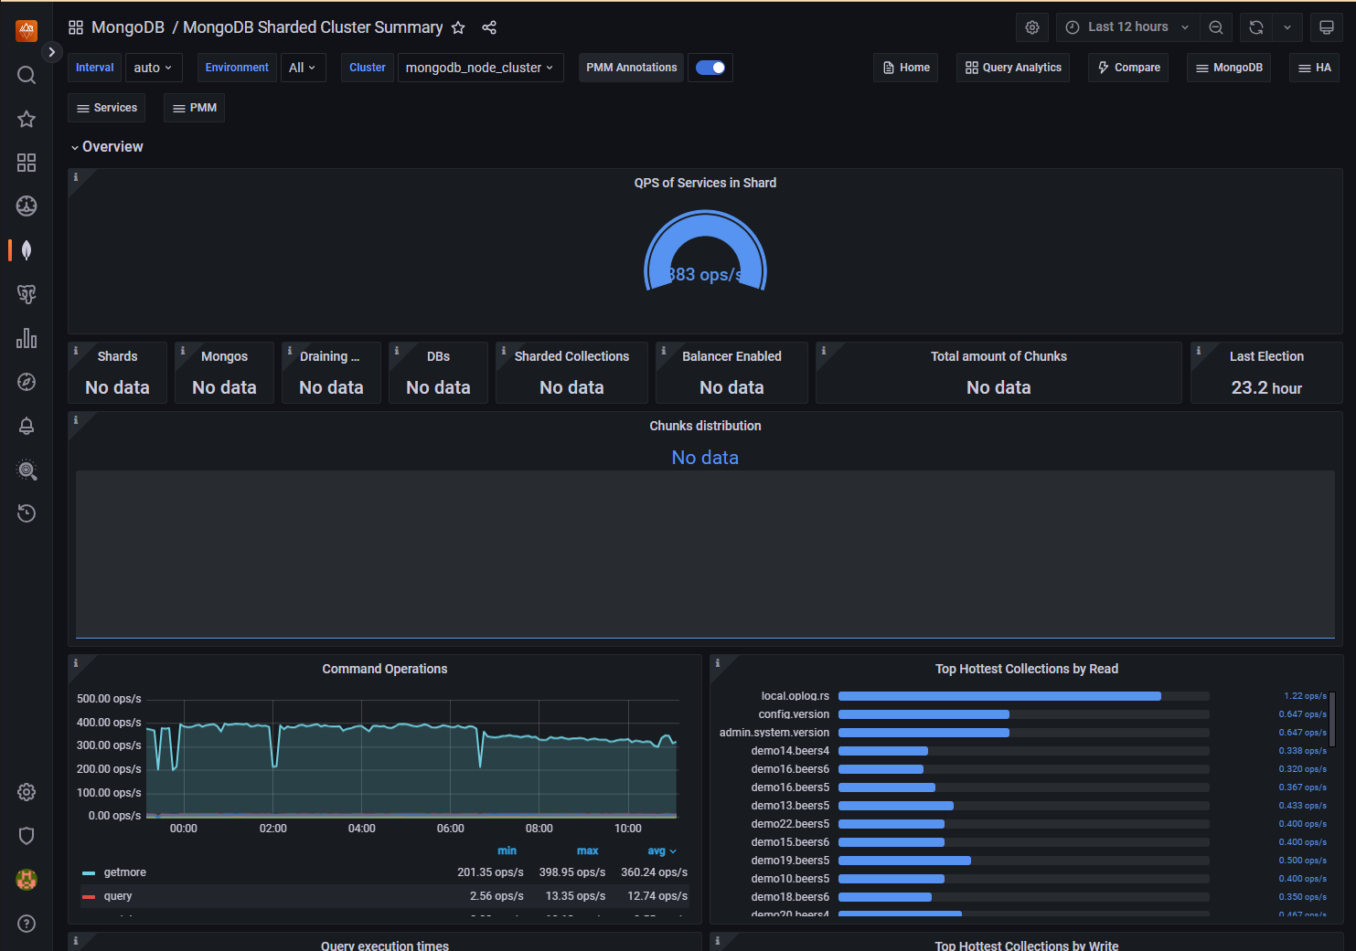The image size is (1356, 951).
Task: Show info for the Command Operations panel
Action: (x=76, y=663)
